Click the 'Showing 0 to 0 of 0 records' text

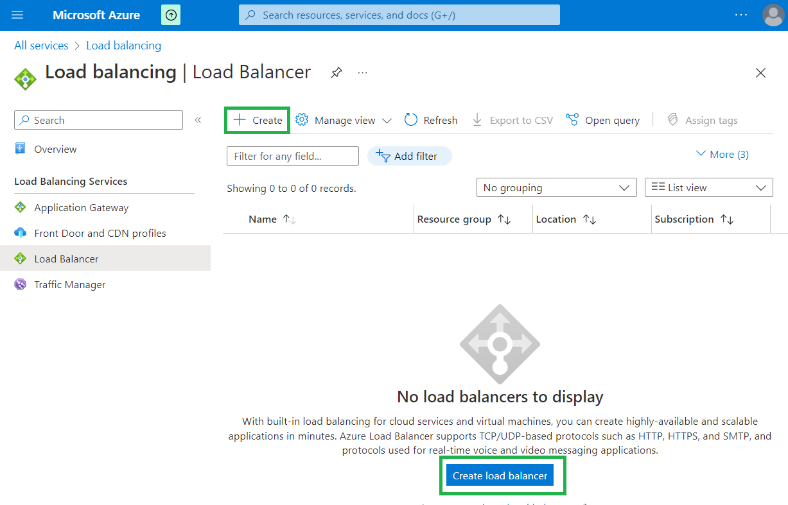coord(292,189)
